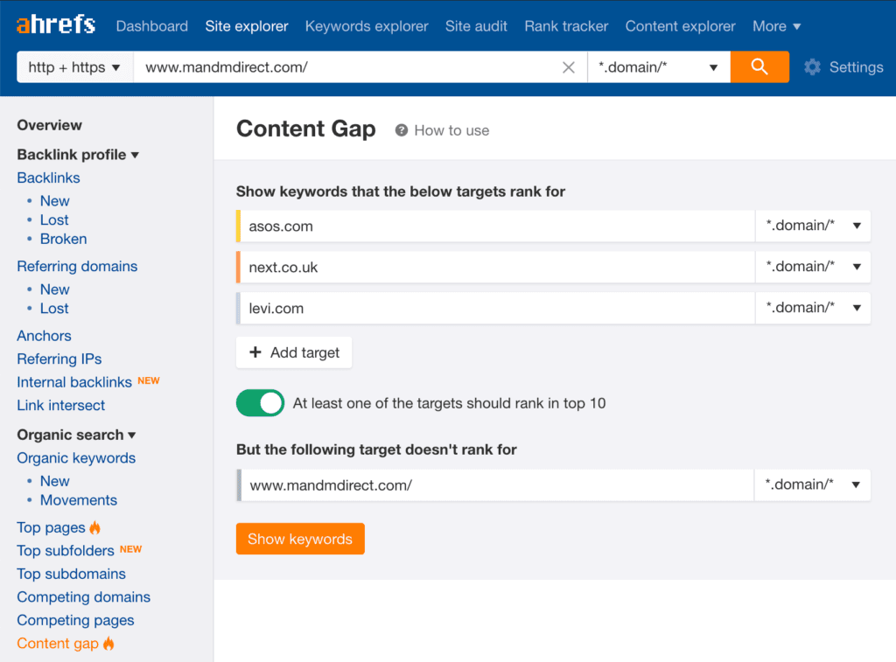896x662 pixels.
Task: Clear the URL with the X icon
Action: (x=568, y=67)
